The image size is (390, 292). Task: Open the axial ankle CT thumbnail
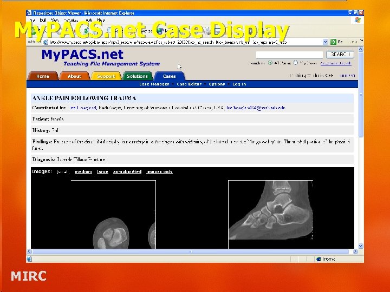pos(113,214)
